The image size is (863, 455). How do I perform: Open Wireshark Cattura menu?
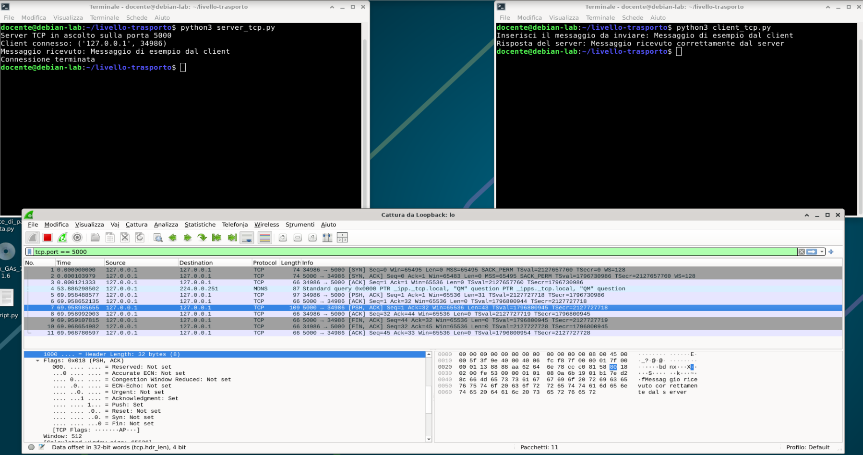pos(136,224)
